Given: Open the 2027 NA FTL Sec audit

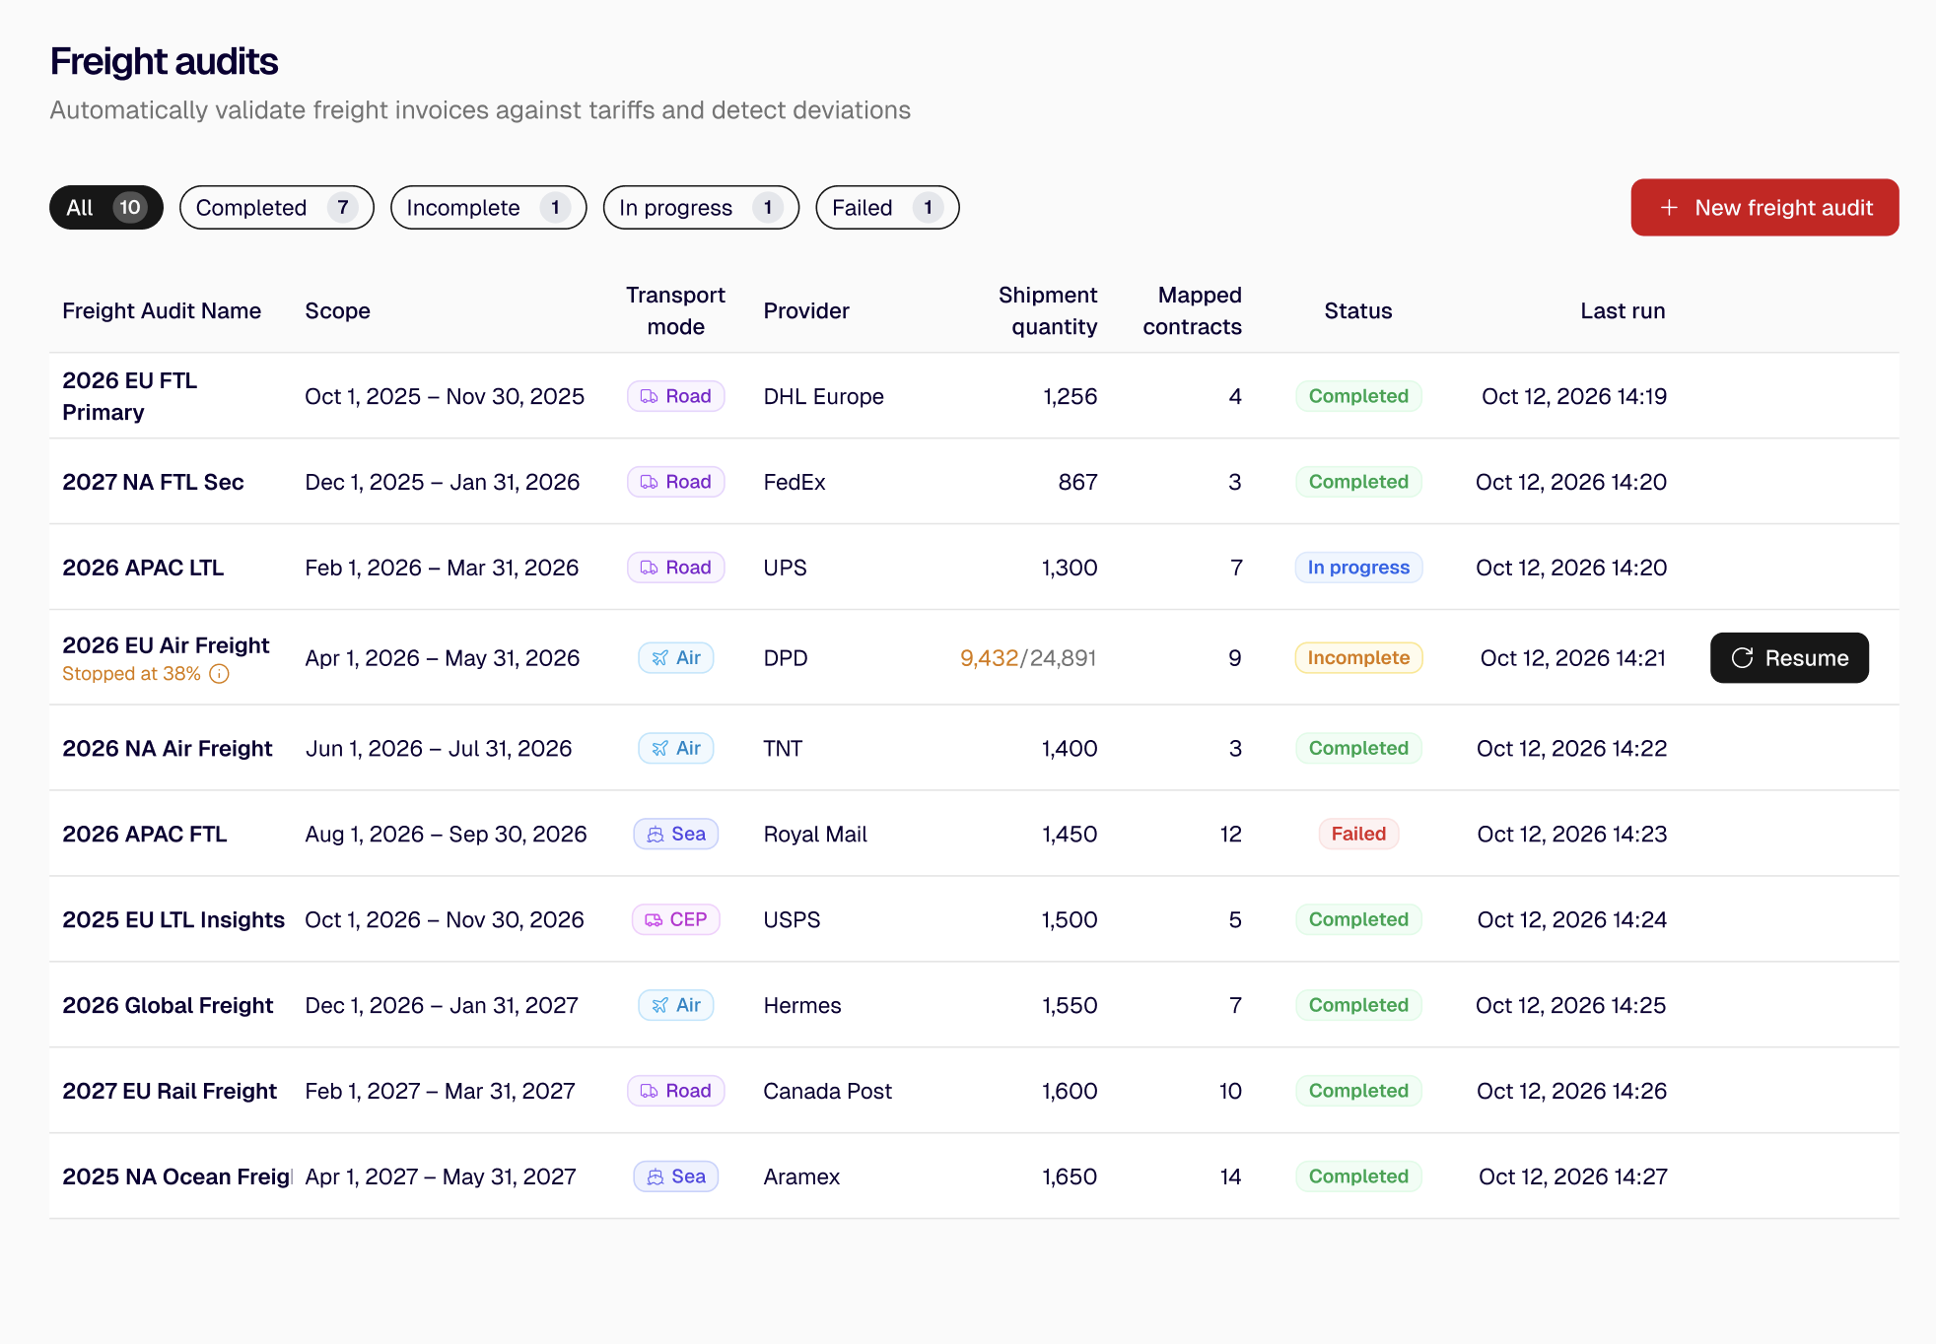Looking at the screenshot, I should [x=974, y=482].
